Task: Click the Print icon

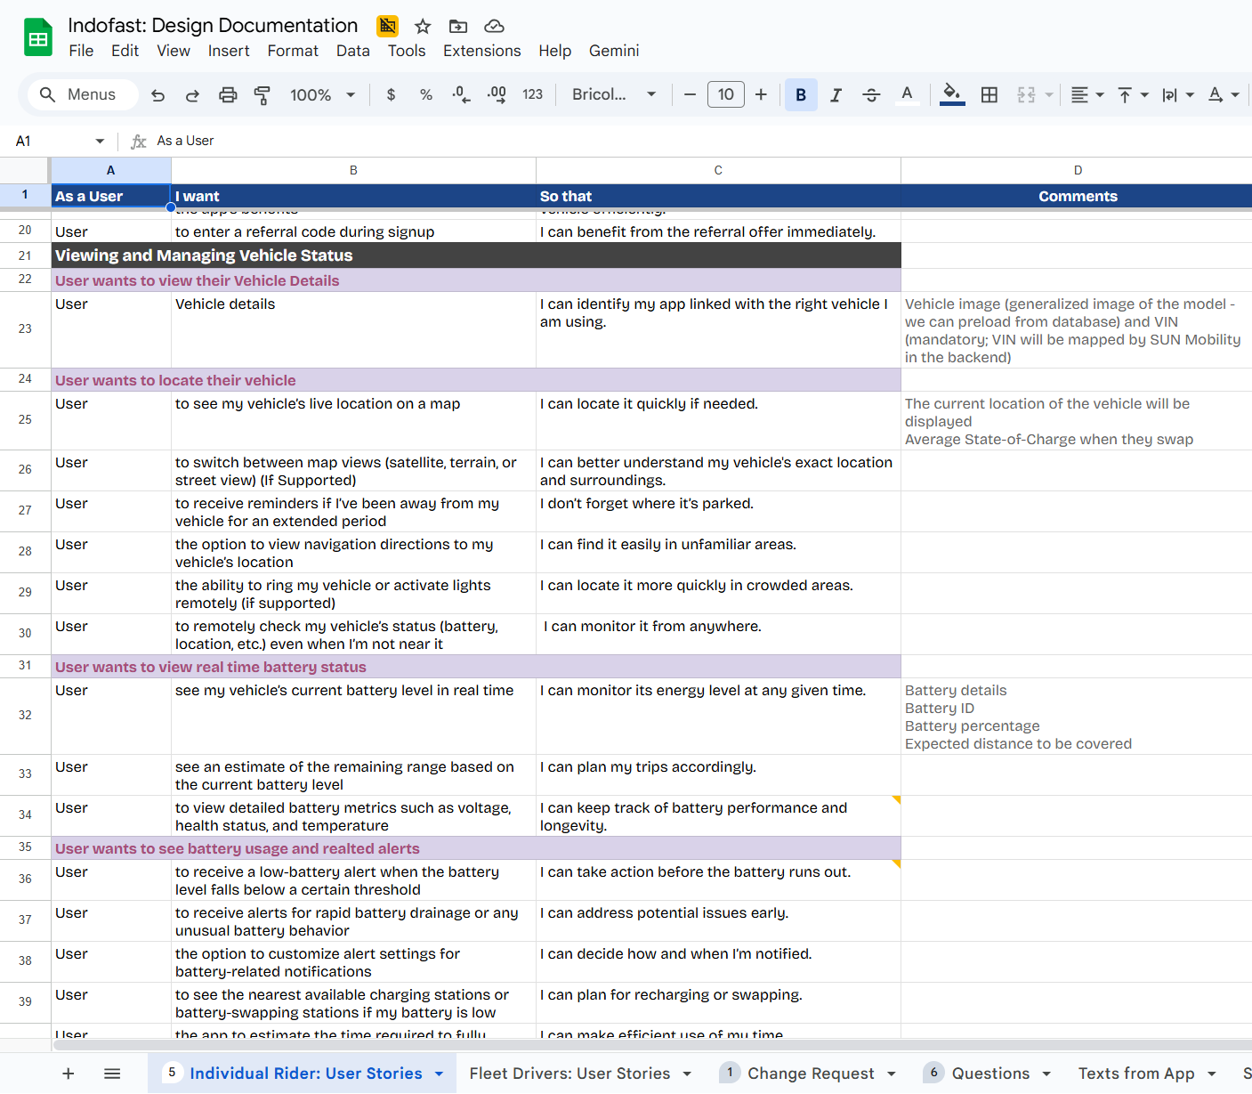Action: [228, 95]
